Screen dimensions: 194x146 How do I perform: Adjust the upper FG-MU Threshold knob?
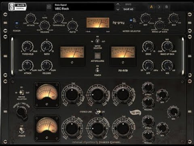pos(97,94)
